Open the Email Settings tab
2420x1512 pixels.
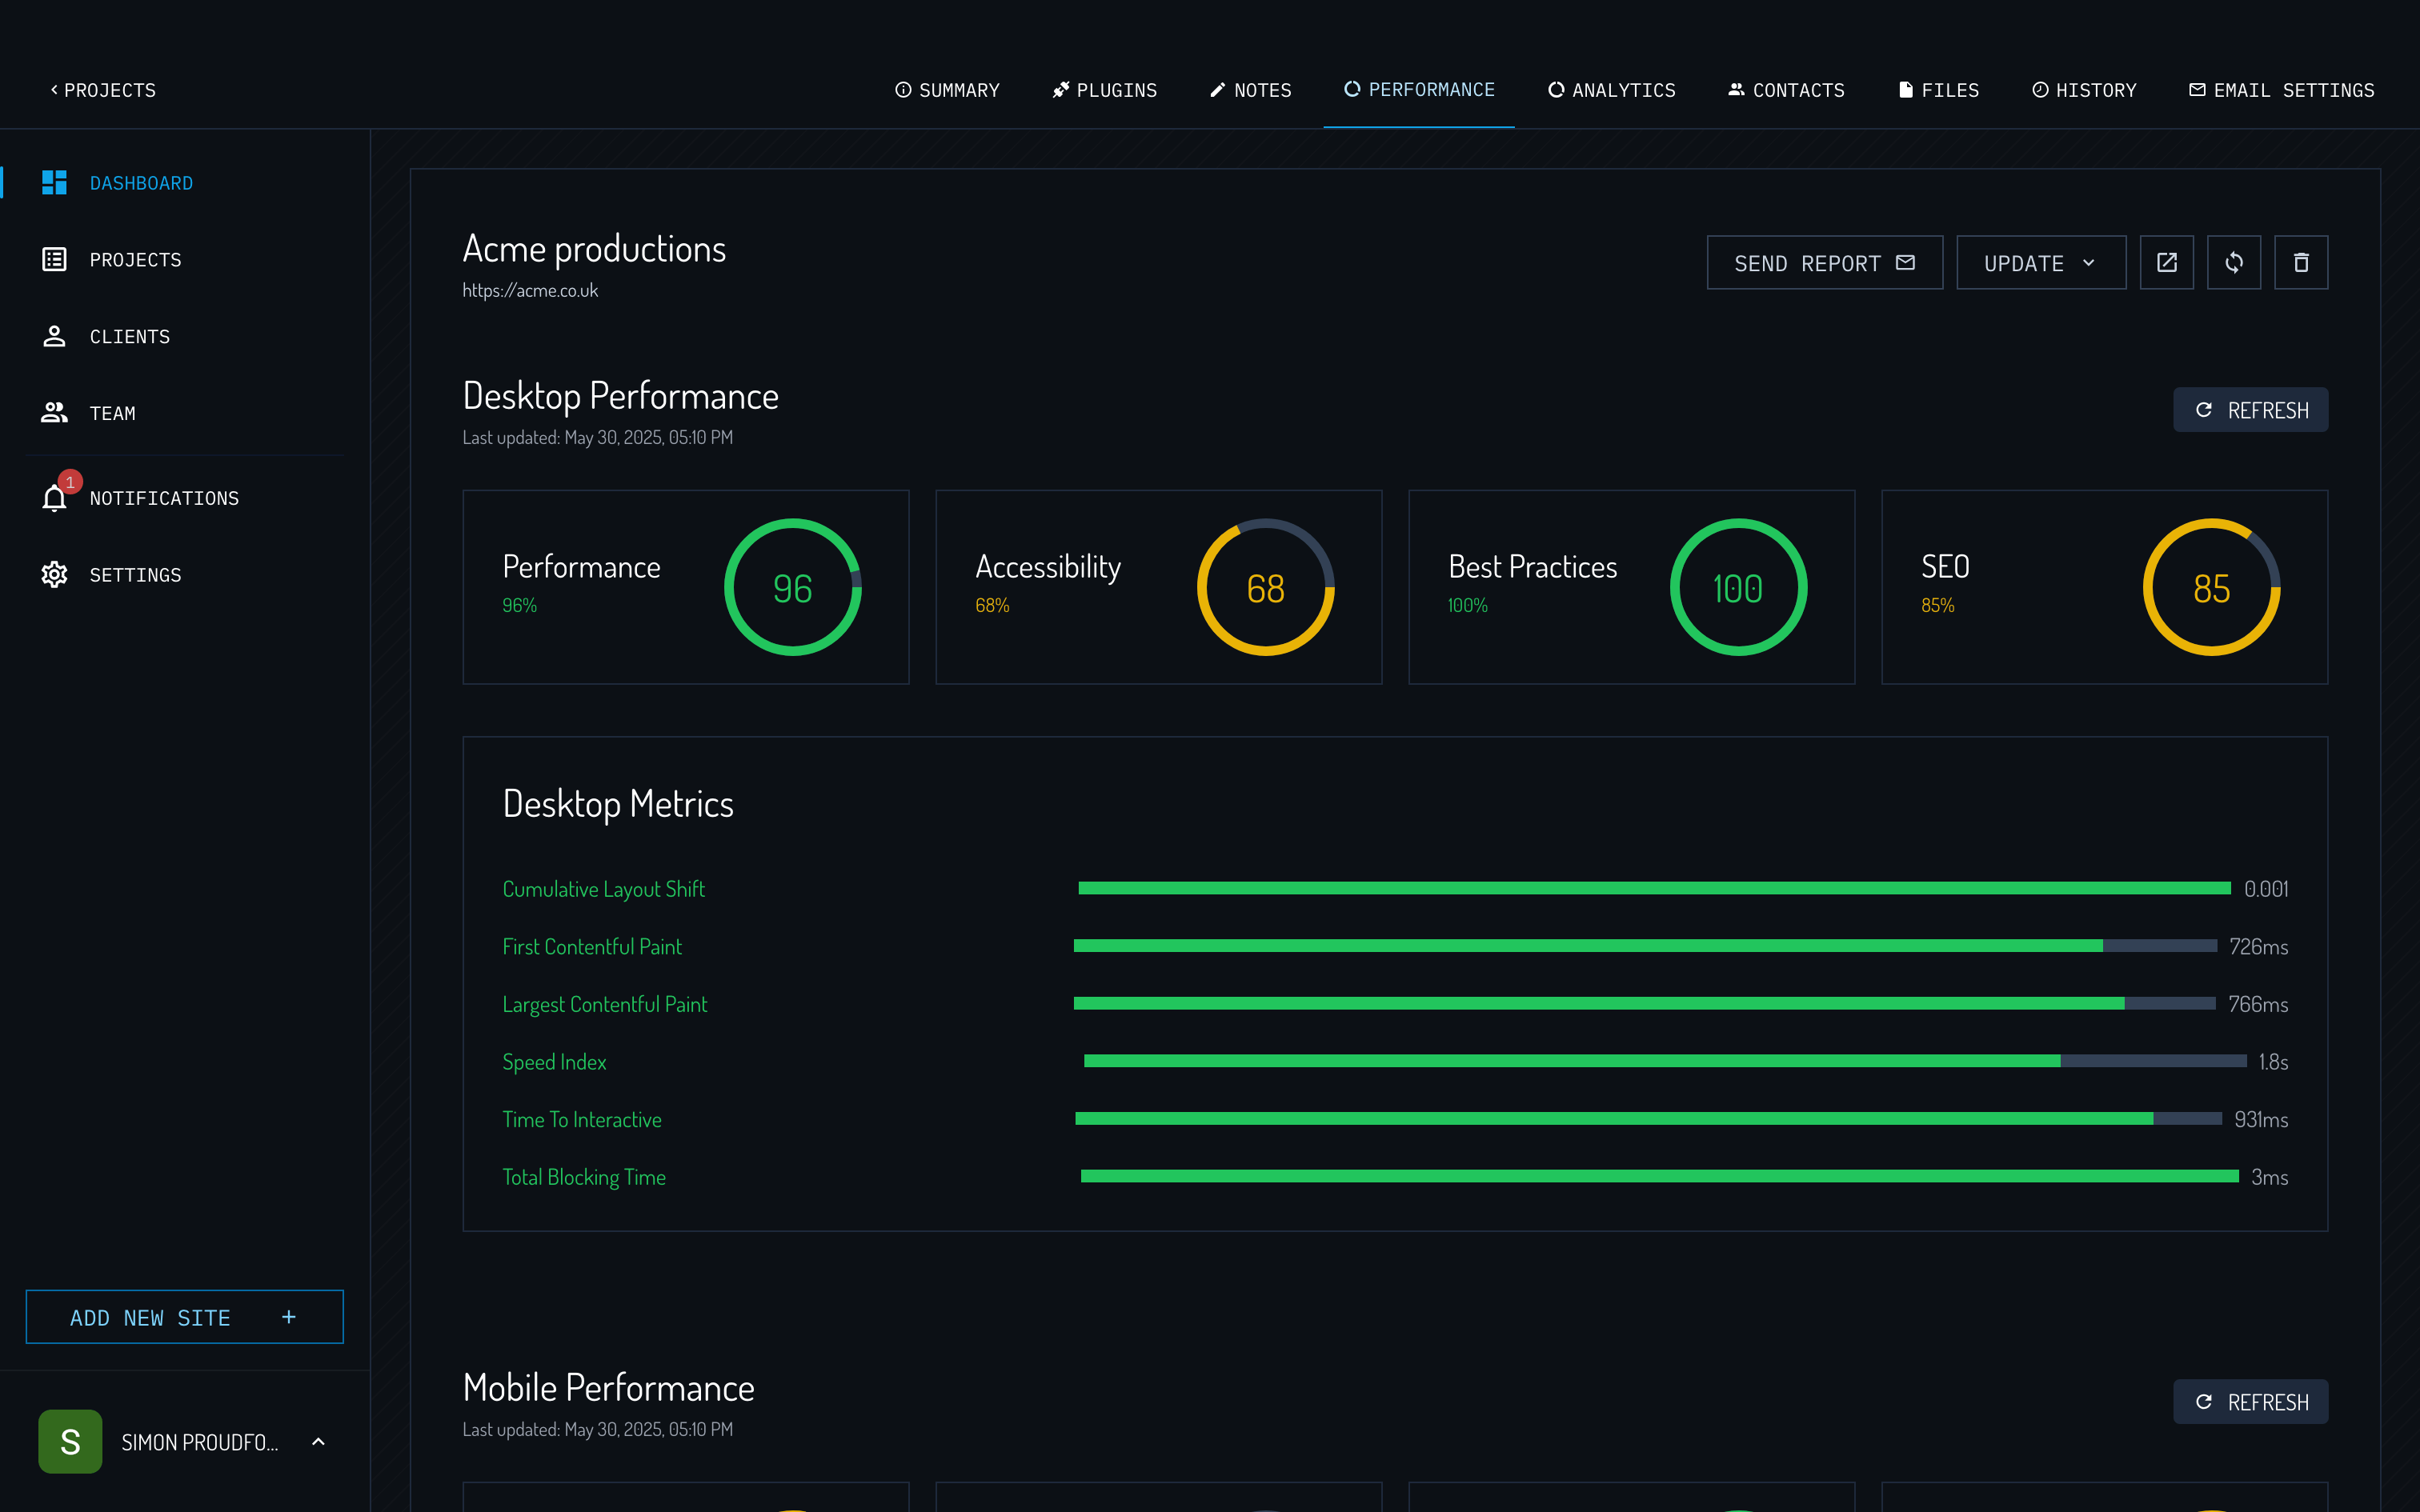pyautogui.click(x=2281, y=90)
